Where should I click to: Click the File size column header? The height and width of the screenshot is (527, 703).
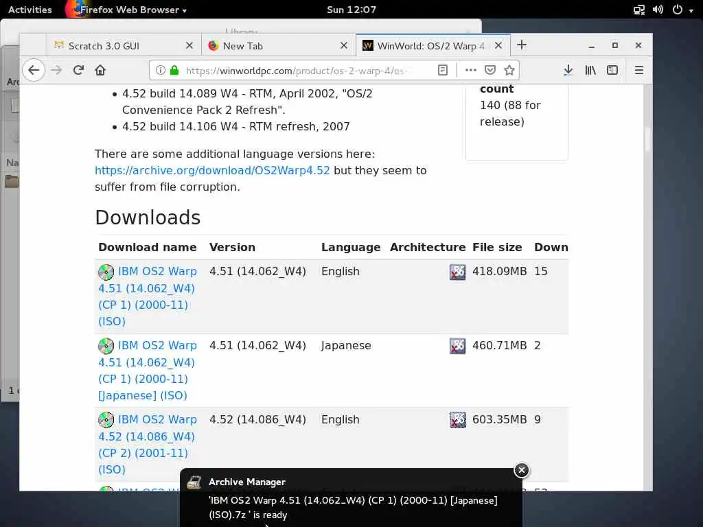point(497,247)
